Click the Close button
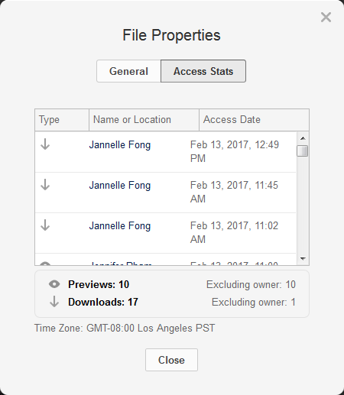The height and width of the screenshot is (395, 344). [171, 360]
